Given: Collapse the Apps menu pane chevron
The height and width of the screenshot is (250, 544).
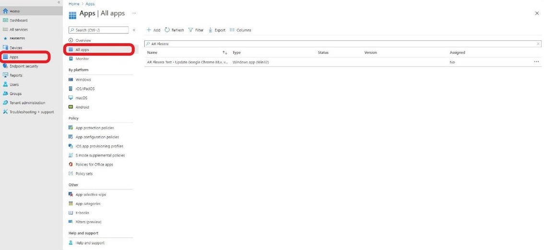Looking at the screenshot, I should 134,30.
